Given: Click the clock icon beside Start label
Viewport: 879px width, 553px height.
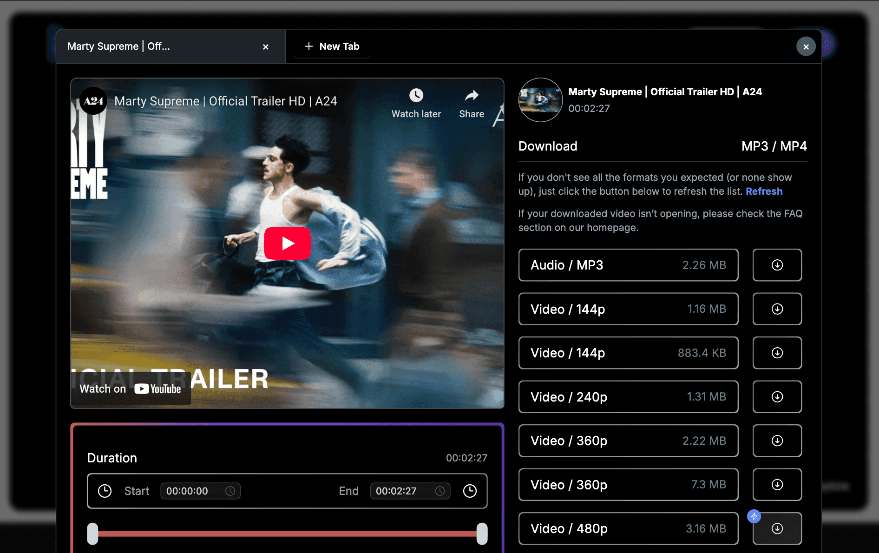Looking at the screenshot, I should [x=105, y=491].
